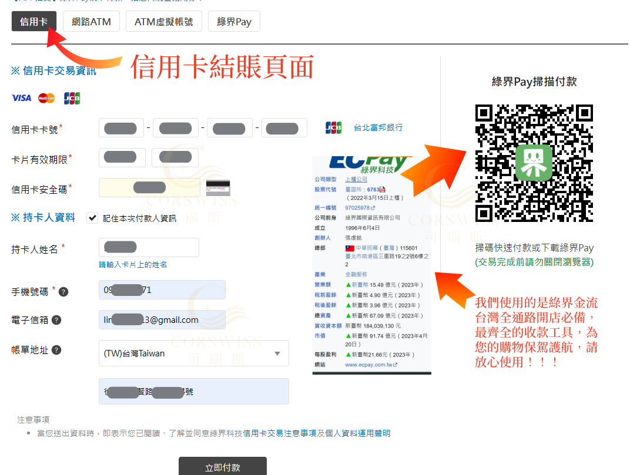Click the 信用卡交易資訊 section heading

pyautogui.click(x=53, y=70)
